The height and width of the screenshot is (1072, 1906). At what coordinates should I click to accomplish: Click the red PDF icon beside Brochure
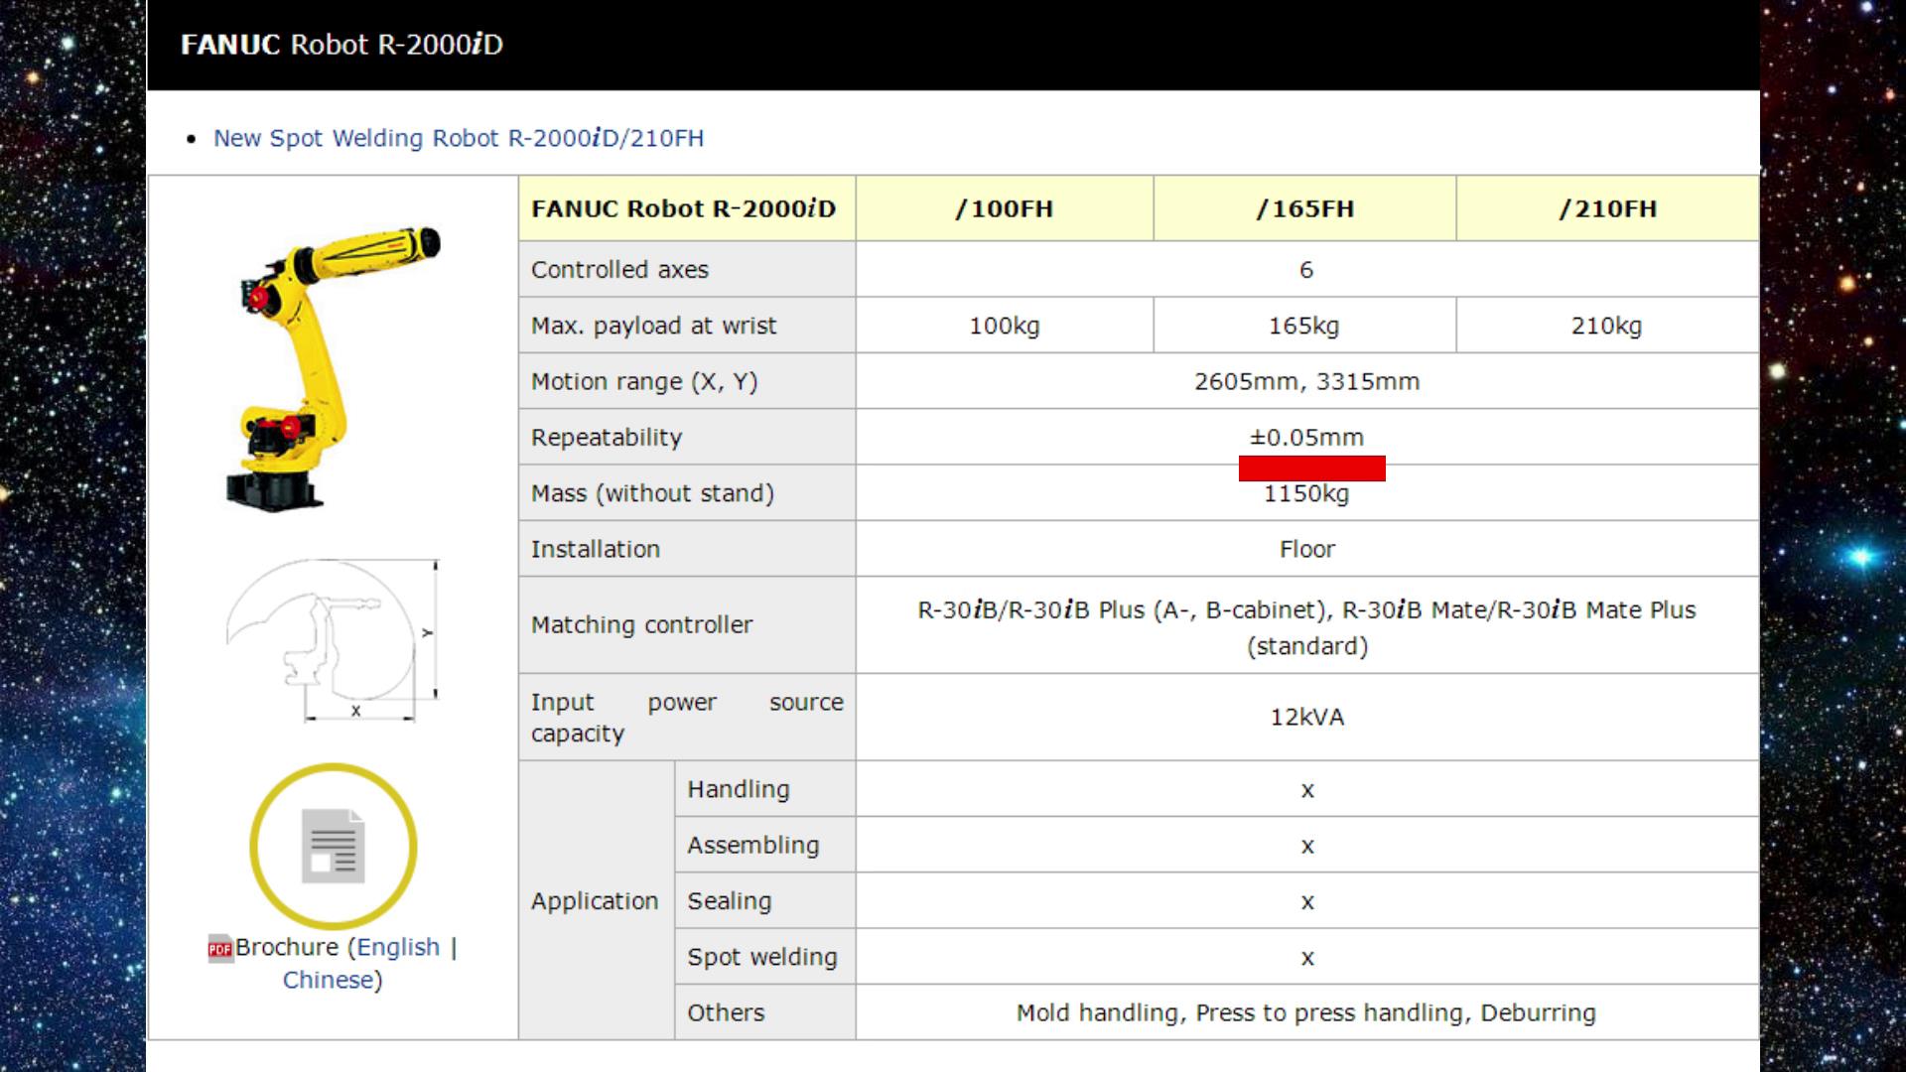click(x=219, y=949)
